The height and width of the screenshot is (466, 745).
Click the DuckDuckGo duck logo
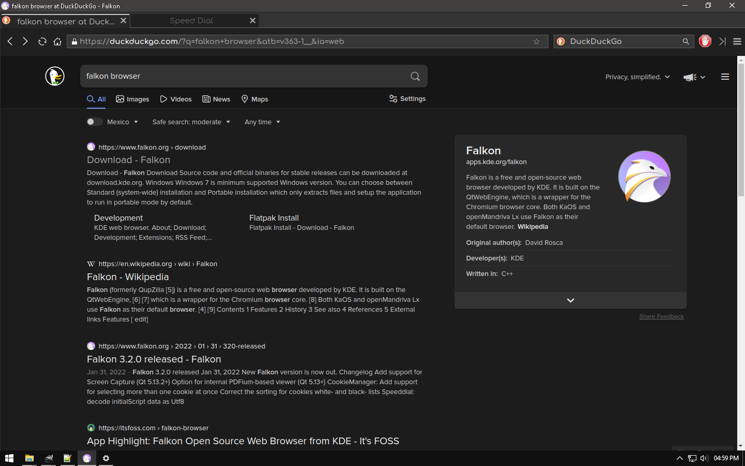(x=55, y=76)
